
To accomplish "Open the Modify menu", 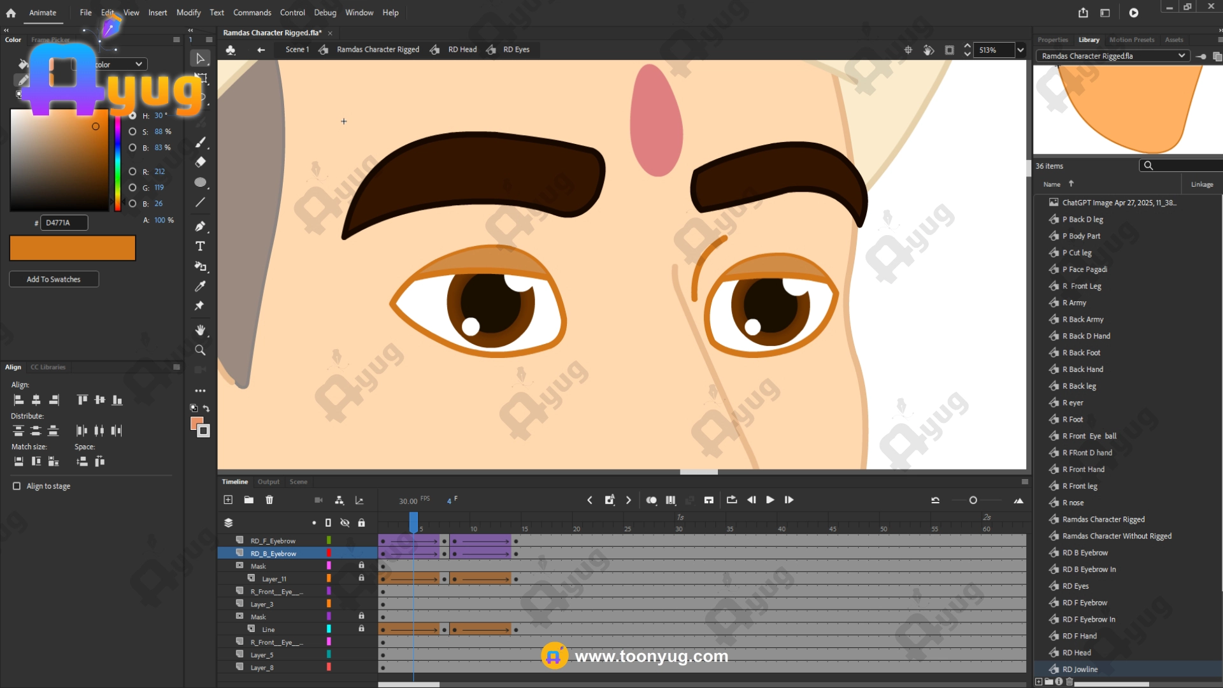I will tap(188, 13).
